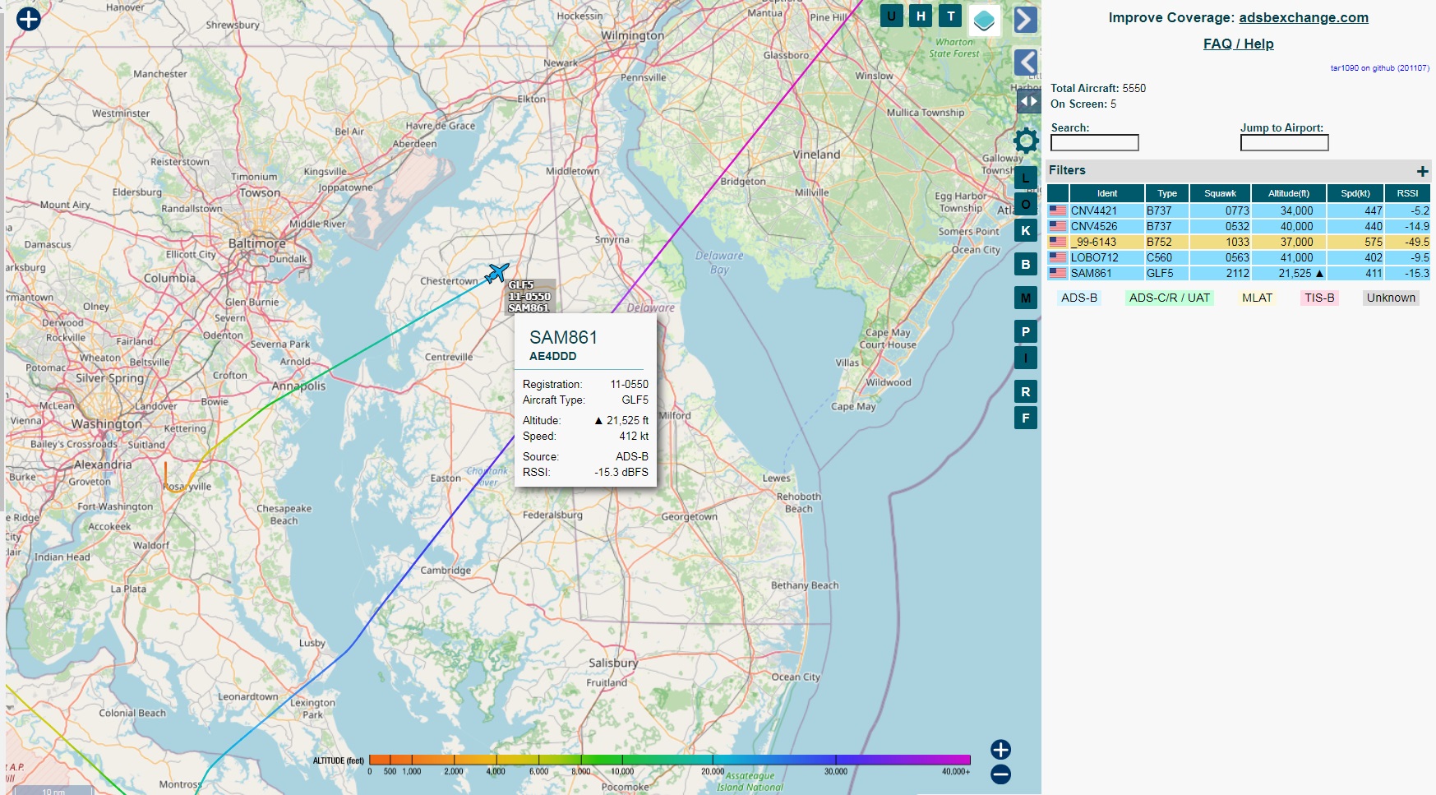This screenshot has height=795, width=1436.
Task: Zoom out with the map minus button
Action: [x=1000, y=774]
